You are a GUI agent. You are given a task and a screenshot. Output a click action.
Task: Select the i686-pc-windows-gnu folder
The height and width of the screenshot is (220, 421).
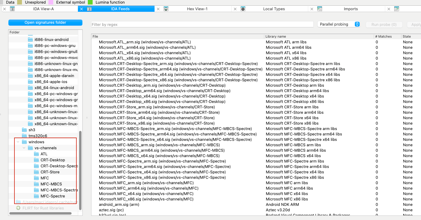55,45
